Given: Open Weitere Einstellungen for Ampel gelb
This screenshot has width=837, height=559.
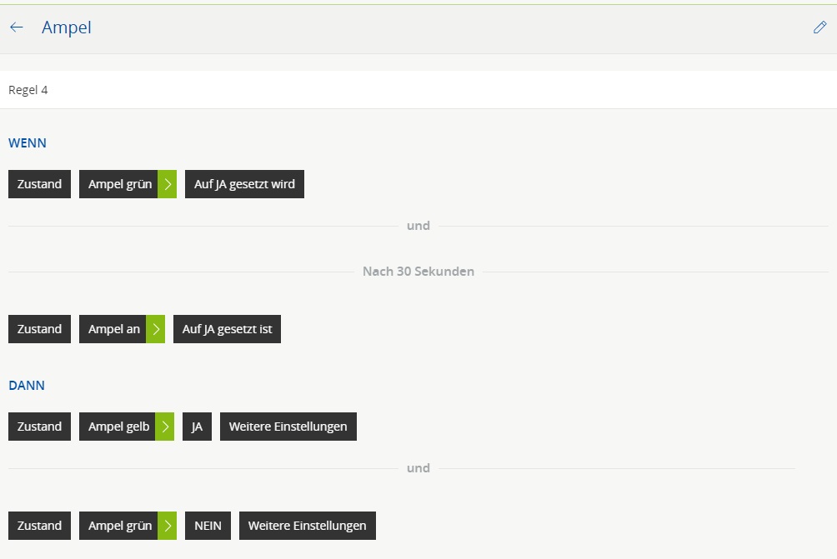Looking at the screenshot, I should pos(288,427).
